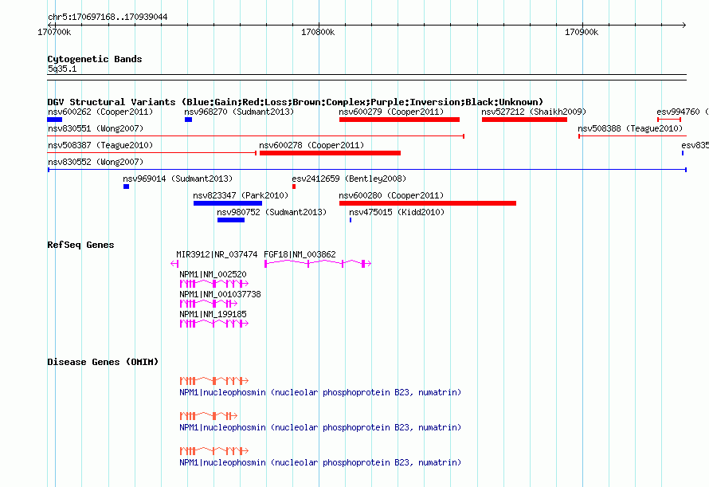The height and width of the screenshot is (487, 709).
Task: Click the 170800k ruler position label
Action: (x=318, y=32)
